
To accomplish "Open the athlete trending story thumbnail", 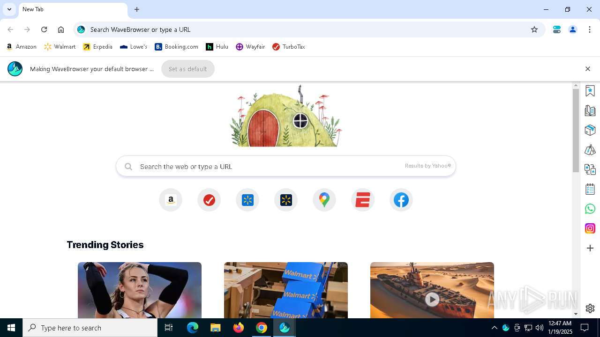I will tap(140, 290).
